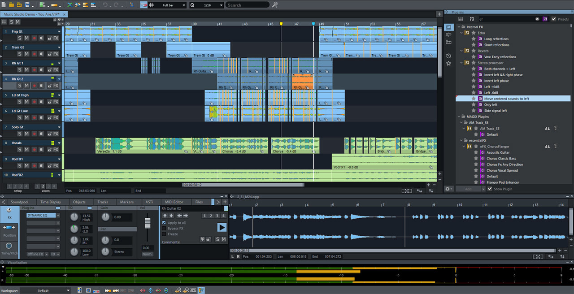Click the Undo arrow icon
Image resolution: width=574 pixels, height=294 pixels.
(105, 5)
